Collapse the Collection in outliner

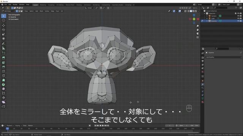click(205, 14)
